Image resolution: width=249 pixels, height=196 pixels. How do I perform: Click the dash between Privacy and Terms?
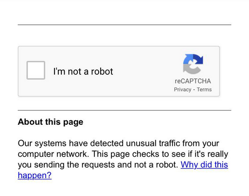point(194,90)
